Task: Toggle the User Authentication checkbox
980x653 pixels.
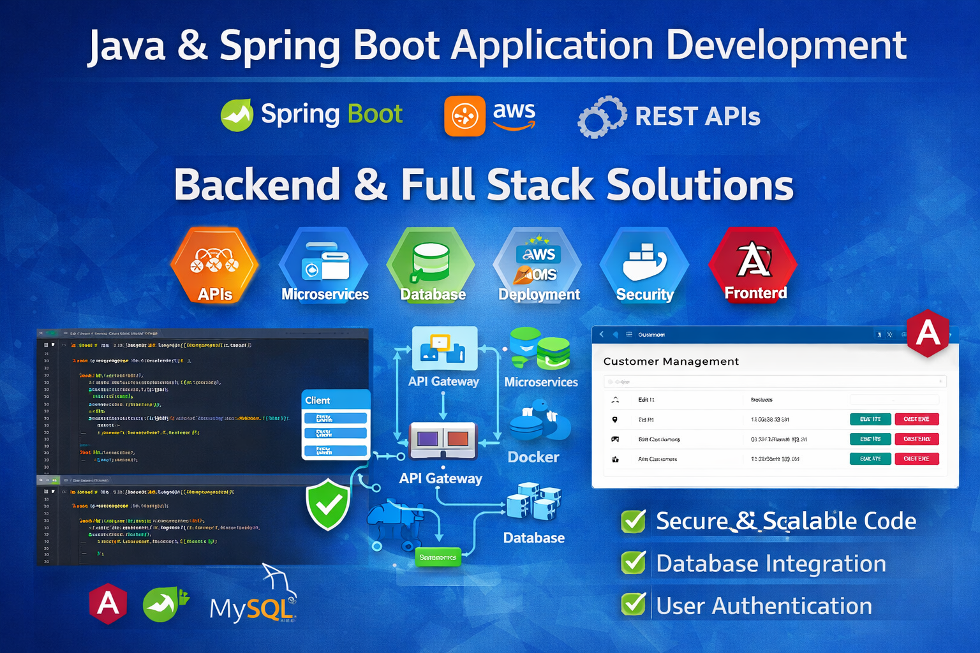Action: point(634,605)
